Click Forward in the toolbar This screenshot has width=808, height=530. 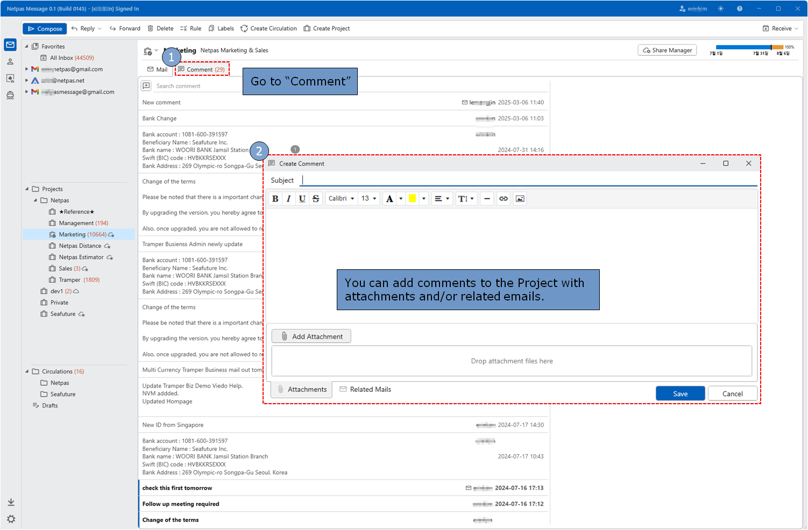[x=125, y=29]
